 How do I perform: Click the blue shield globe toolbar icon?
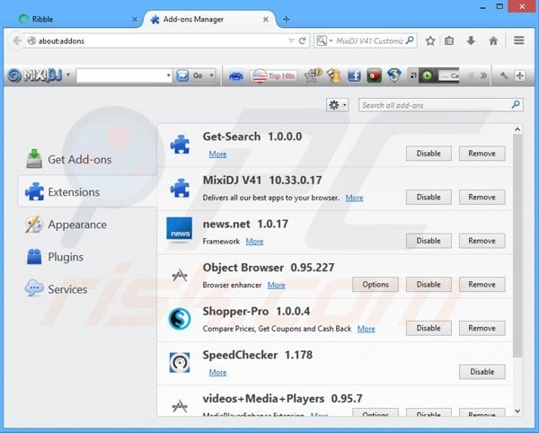coord(394,75)
